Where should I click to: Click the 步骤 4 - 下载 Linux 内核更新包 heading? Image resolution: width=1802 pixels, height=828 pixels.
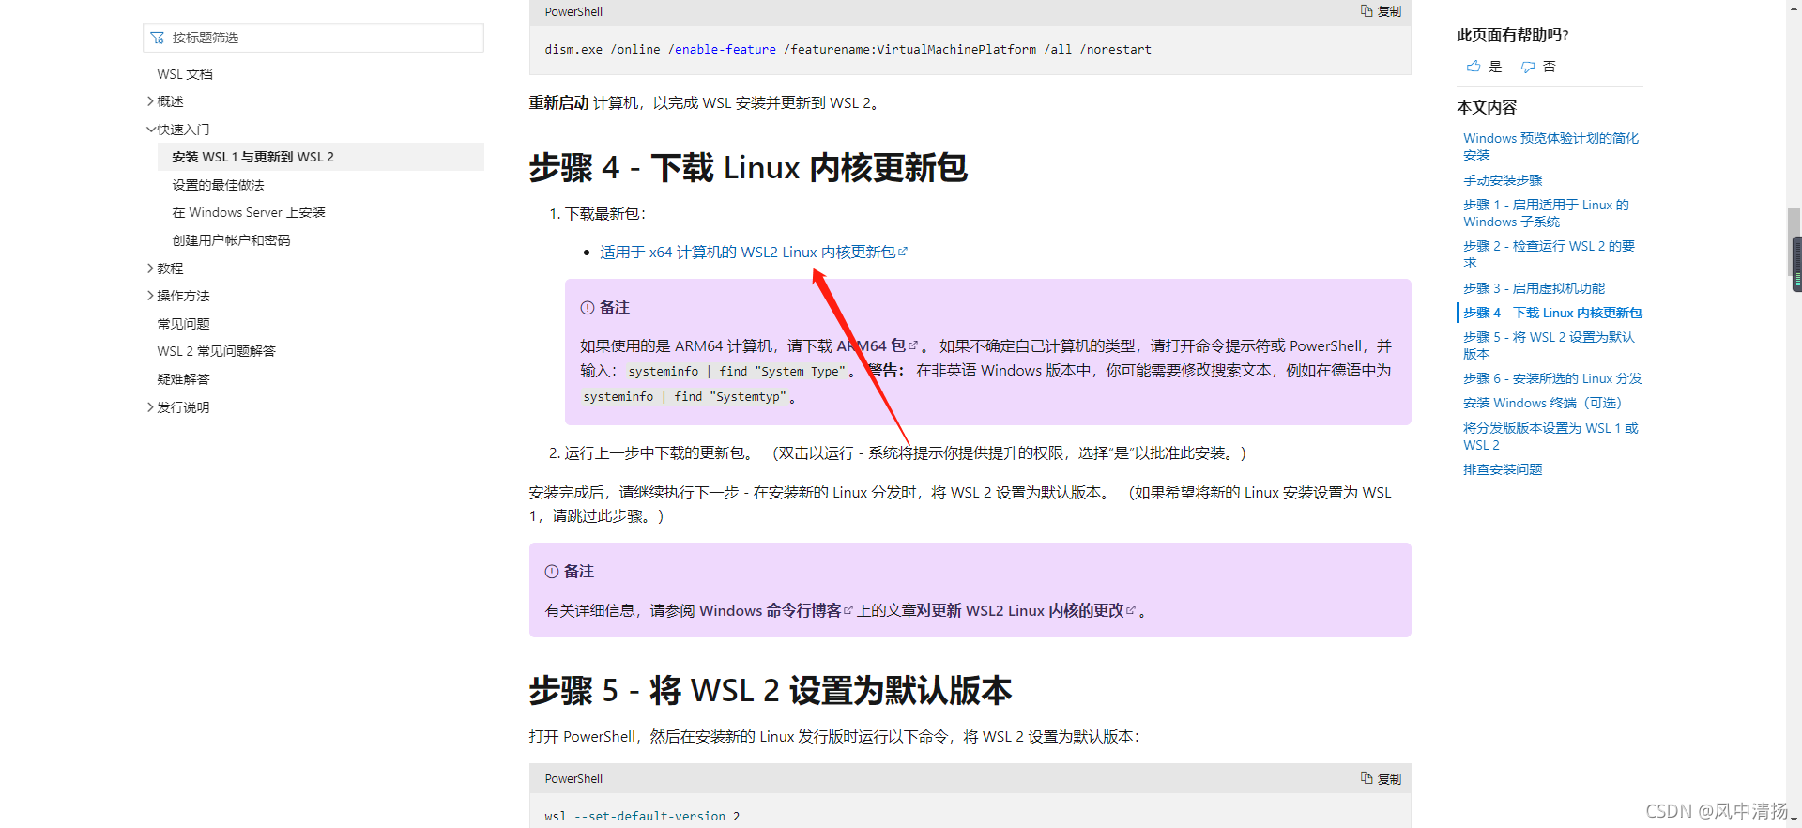(x=748, y=168)
